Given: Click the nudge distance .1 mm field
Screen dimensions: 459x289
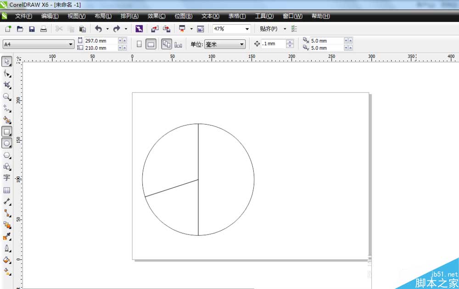Looking at the screenshot, I should 273,44.
